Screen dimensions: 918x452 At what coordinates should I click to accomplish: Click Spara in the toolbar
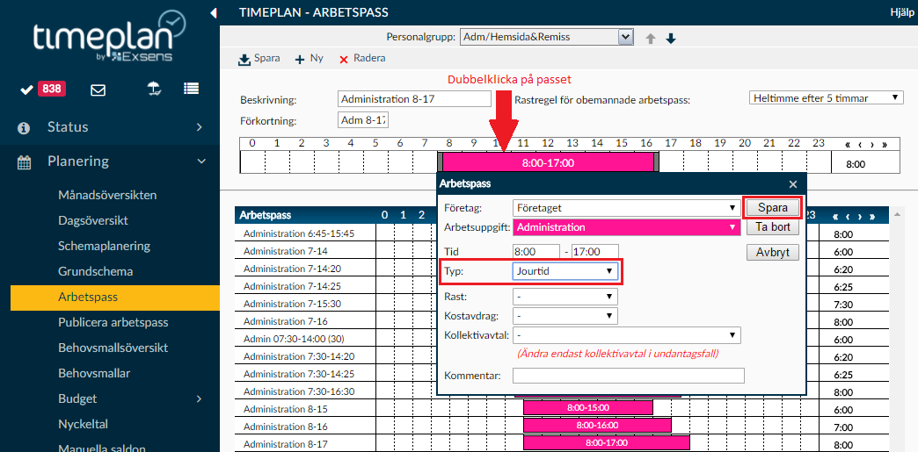tap(259, 59)
